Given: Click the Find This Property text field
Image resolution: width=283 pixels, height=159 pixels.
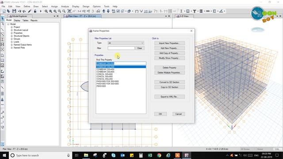Looking at the screenshot, I should [121, 64].
